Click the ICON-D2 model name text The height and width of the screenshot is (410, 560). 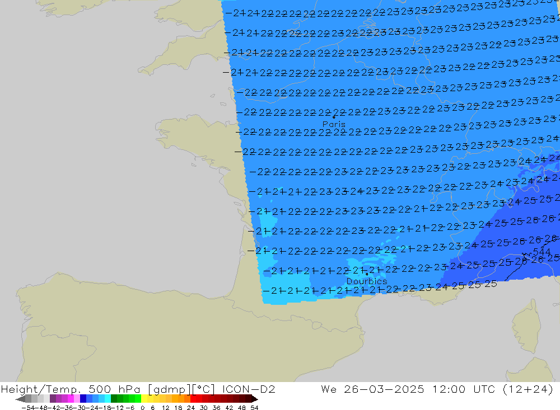249,389
